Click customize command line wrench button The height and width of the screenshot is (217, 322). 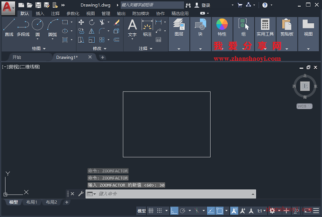coord(81,194)
